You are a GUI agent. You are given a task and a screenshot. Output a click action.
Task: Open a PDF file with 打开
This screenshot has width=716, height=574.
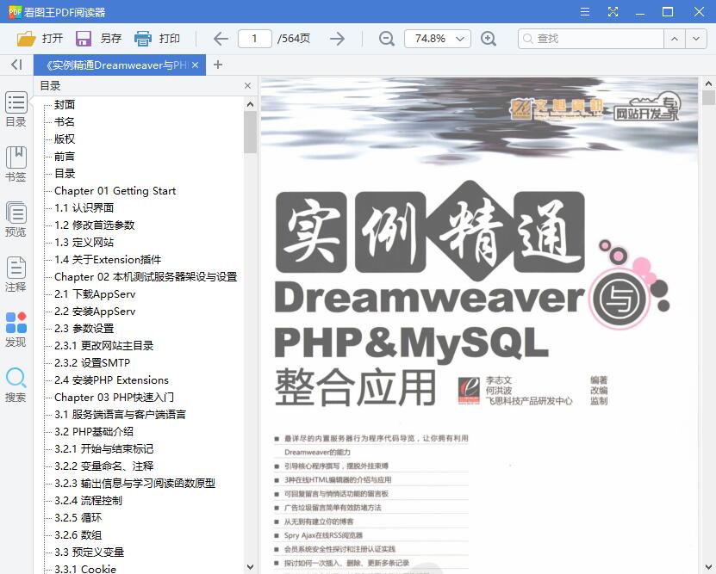coord(40,39)
